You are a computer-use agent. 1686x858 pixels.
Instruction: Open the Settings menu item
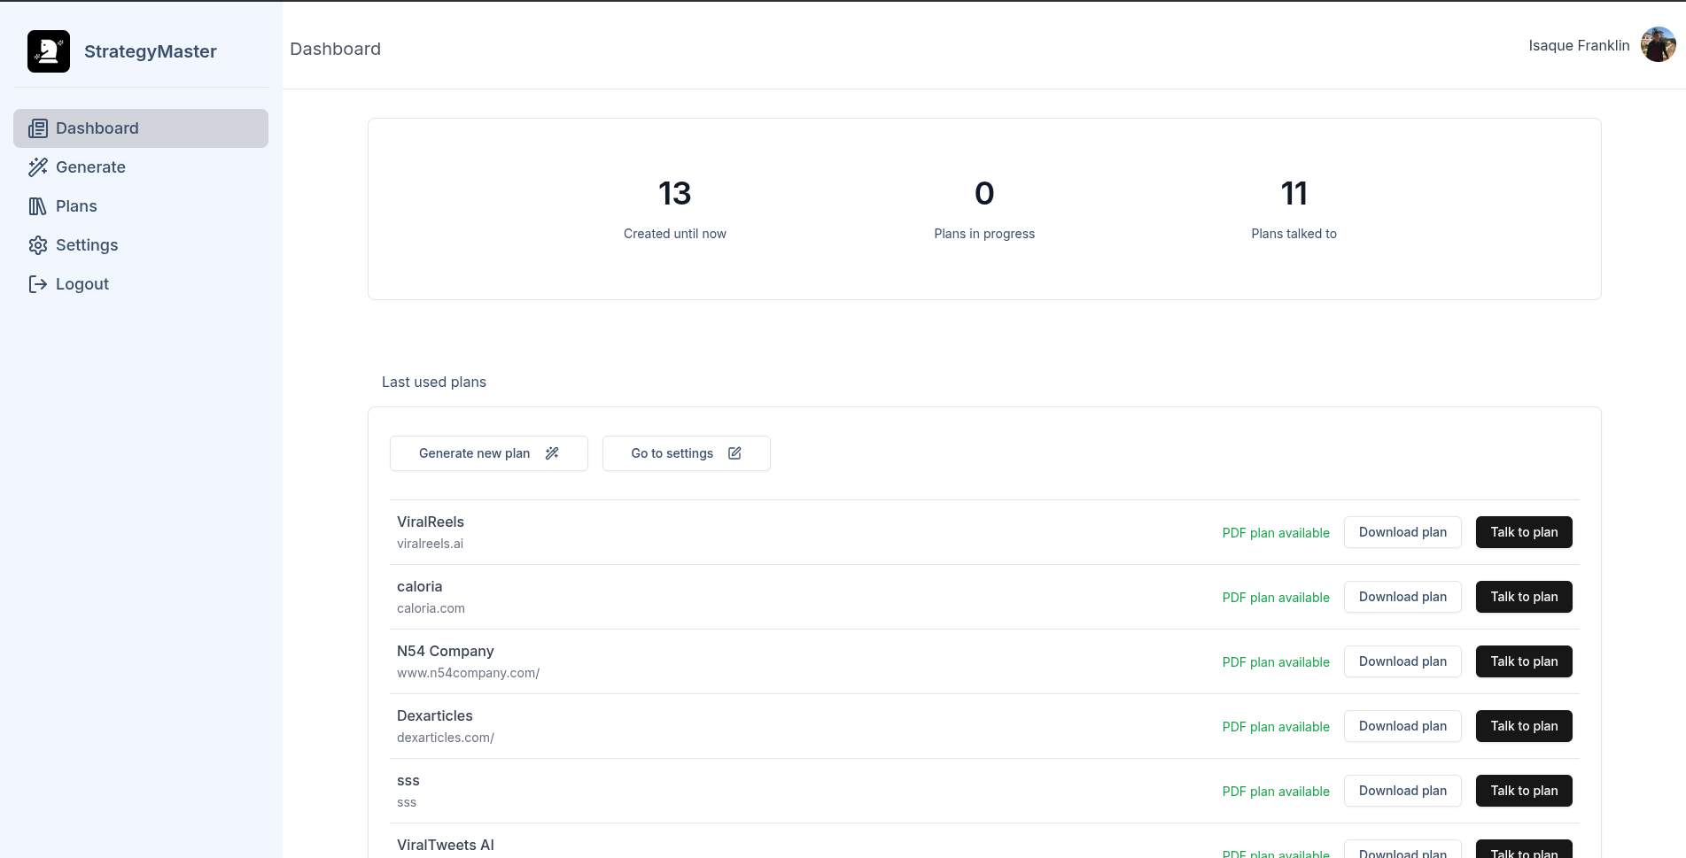click(x=141, y=245)
